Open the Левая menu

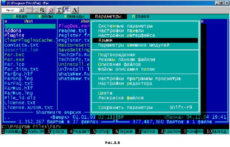coord(20,16)
